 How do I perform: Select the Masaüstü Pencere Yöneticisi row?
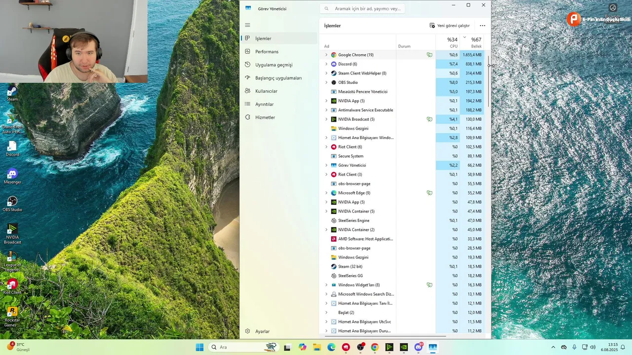[x=402, y=92]
